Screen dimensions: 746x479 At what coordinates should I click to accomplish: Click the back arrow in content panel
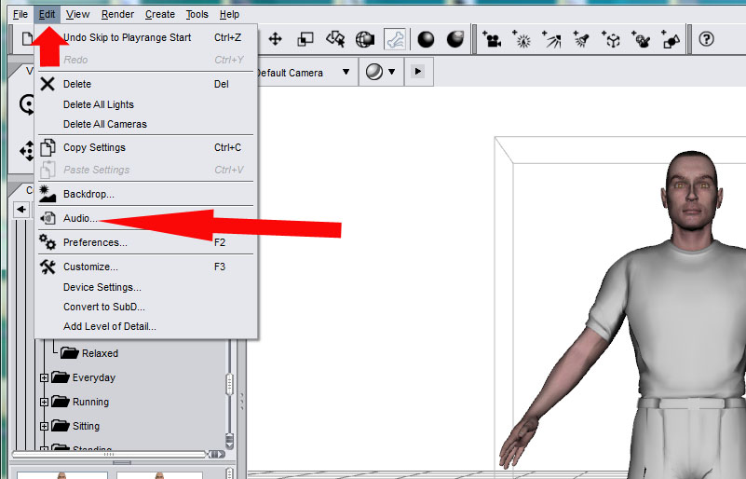tap(20, 209)
